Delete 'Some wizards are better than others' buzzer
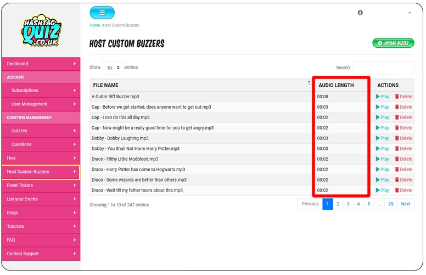Screen dimensions: 426x275 click(x=403, y=180)
